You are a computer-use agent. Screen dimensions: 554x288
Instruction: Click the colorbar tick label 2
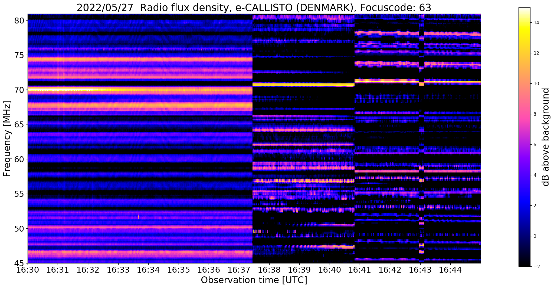point(535,206)
